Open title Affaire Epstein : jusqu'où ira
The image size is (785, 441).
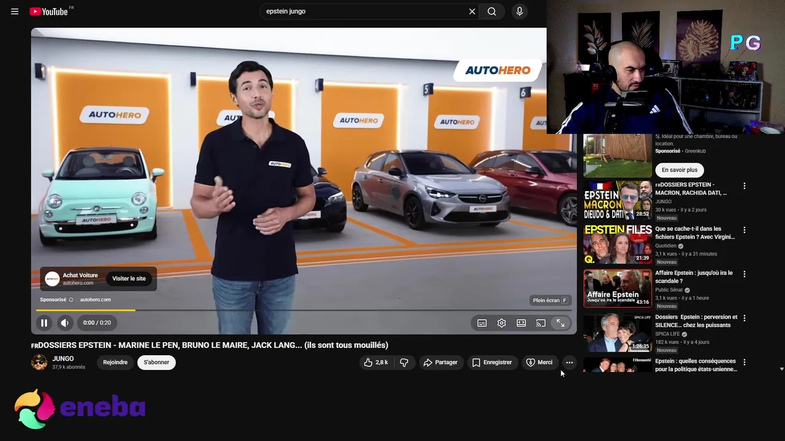[694, 277]
